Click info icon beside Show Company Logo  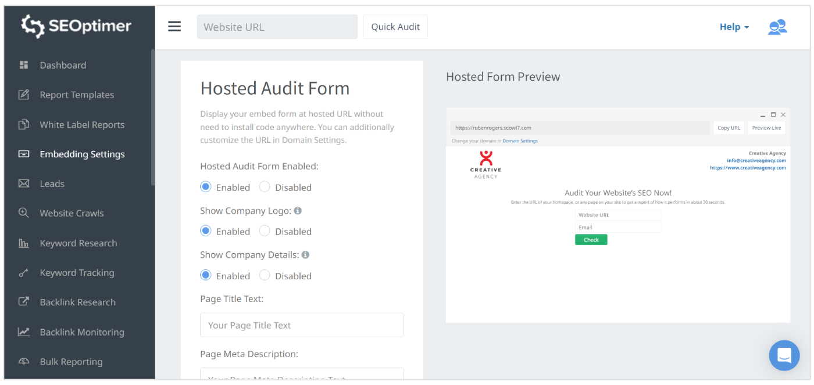[x=298, y=211]
